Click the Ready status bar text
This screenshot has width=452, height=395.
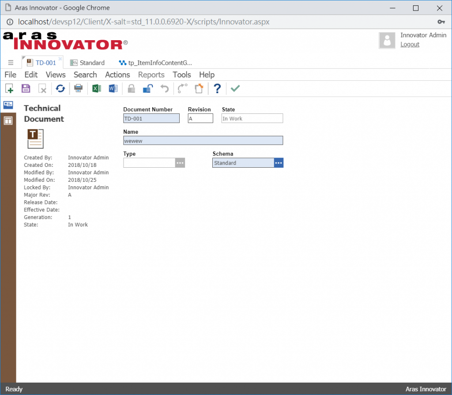(14, 389)
